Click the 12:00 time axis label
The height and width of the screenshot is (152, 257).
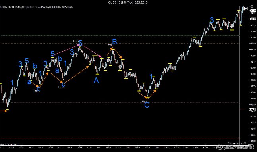point(157,148)
